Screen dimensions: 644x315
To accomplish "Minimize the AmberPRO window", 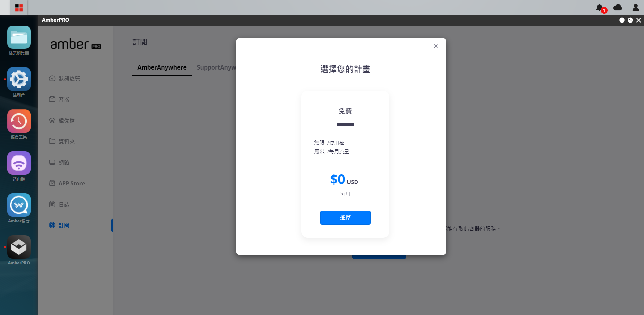I will pos(622,20).
